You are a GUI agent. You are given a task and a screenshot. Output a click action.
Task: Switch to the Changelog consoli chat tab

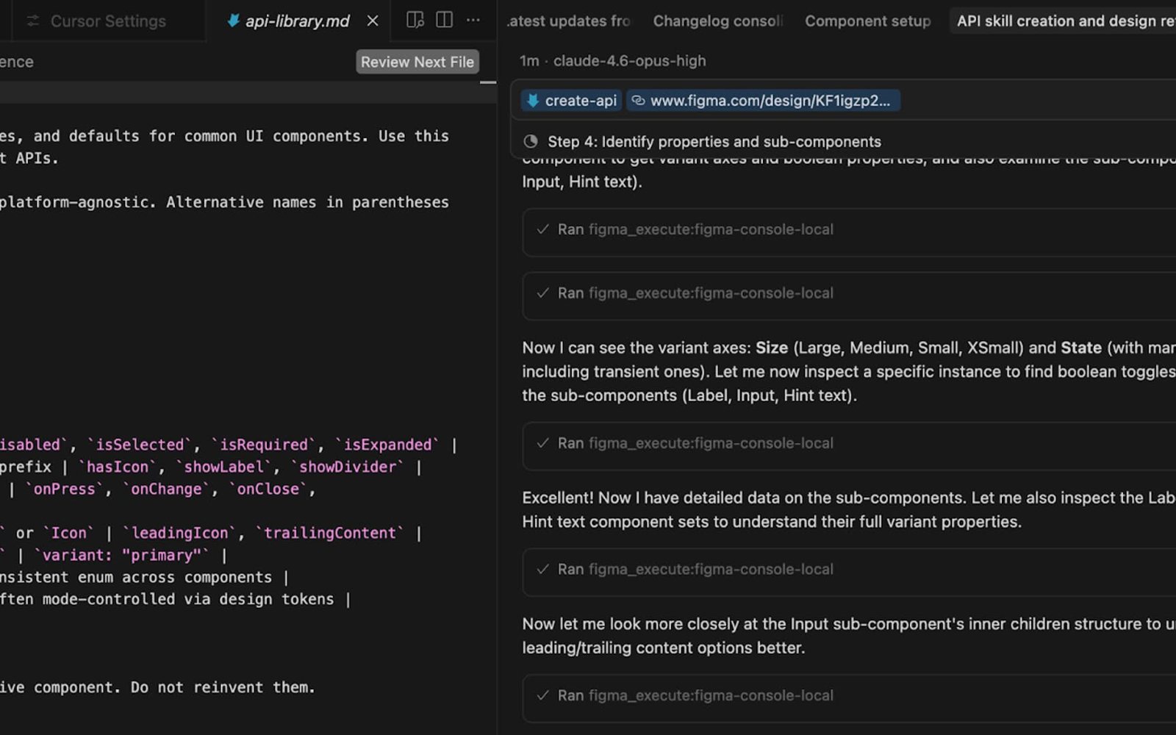(x=718, y=21)
